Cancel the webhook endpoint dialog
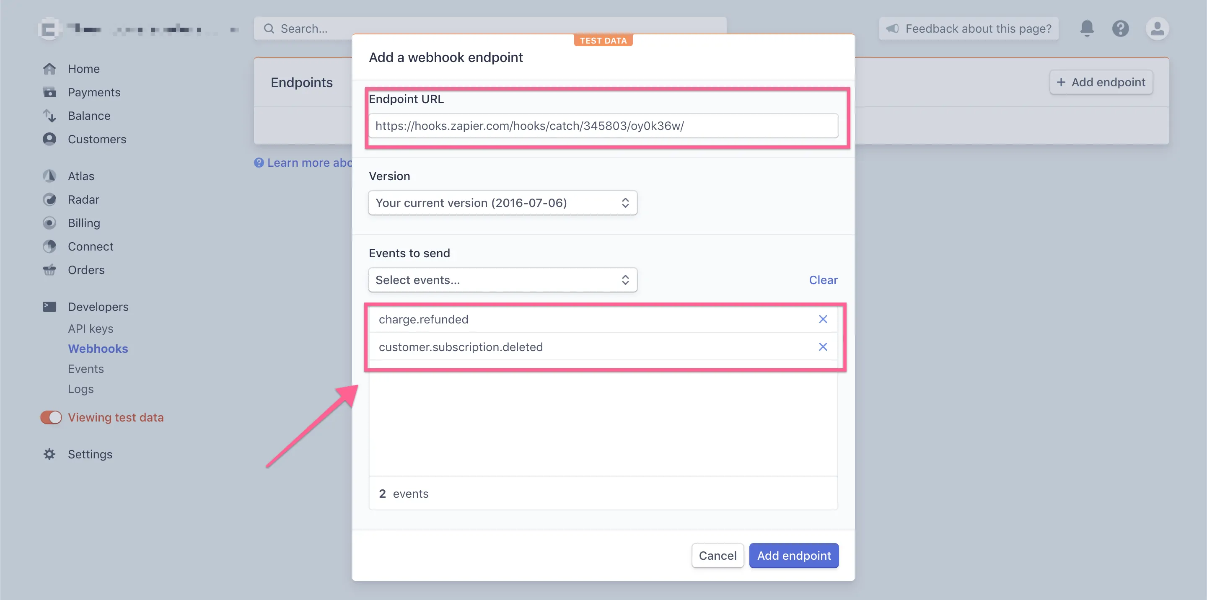The height and width of the screenshot is (600, 1207). tap(717, 556)
